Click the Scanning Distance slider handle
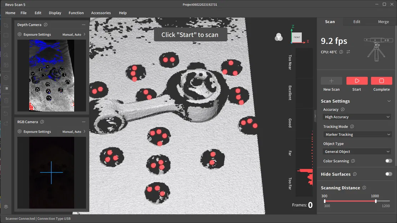This screenshot has width=397, height=223. click(376, 201)
